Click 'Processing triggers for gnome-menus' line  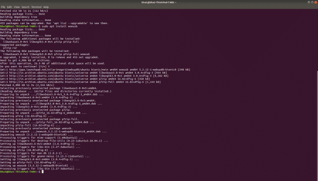tap(45, 156)
